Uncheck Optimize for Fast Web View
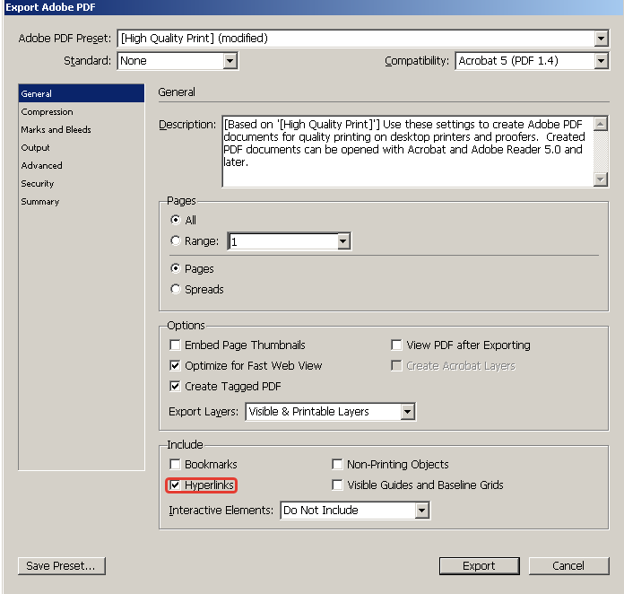The height and width of the screenshot is (594, 624). pyautogui.click(x=175, y=365)
